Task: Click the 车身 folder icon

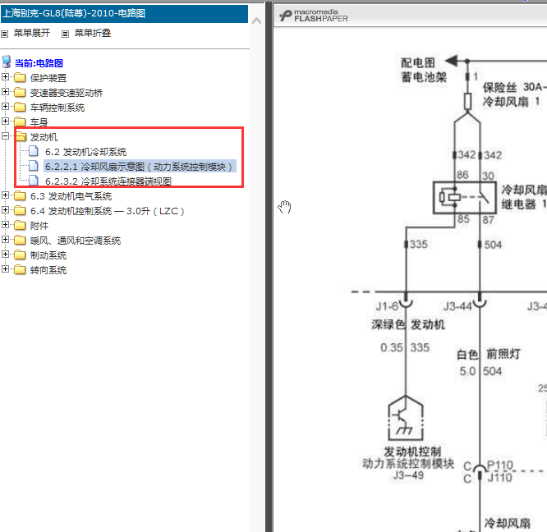Action: 20,122
